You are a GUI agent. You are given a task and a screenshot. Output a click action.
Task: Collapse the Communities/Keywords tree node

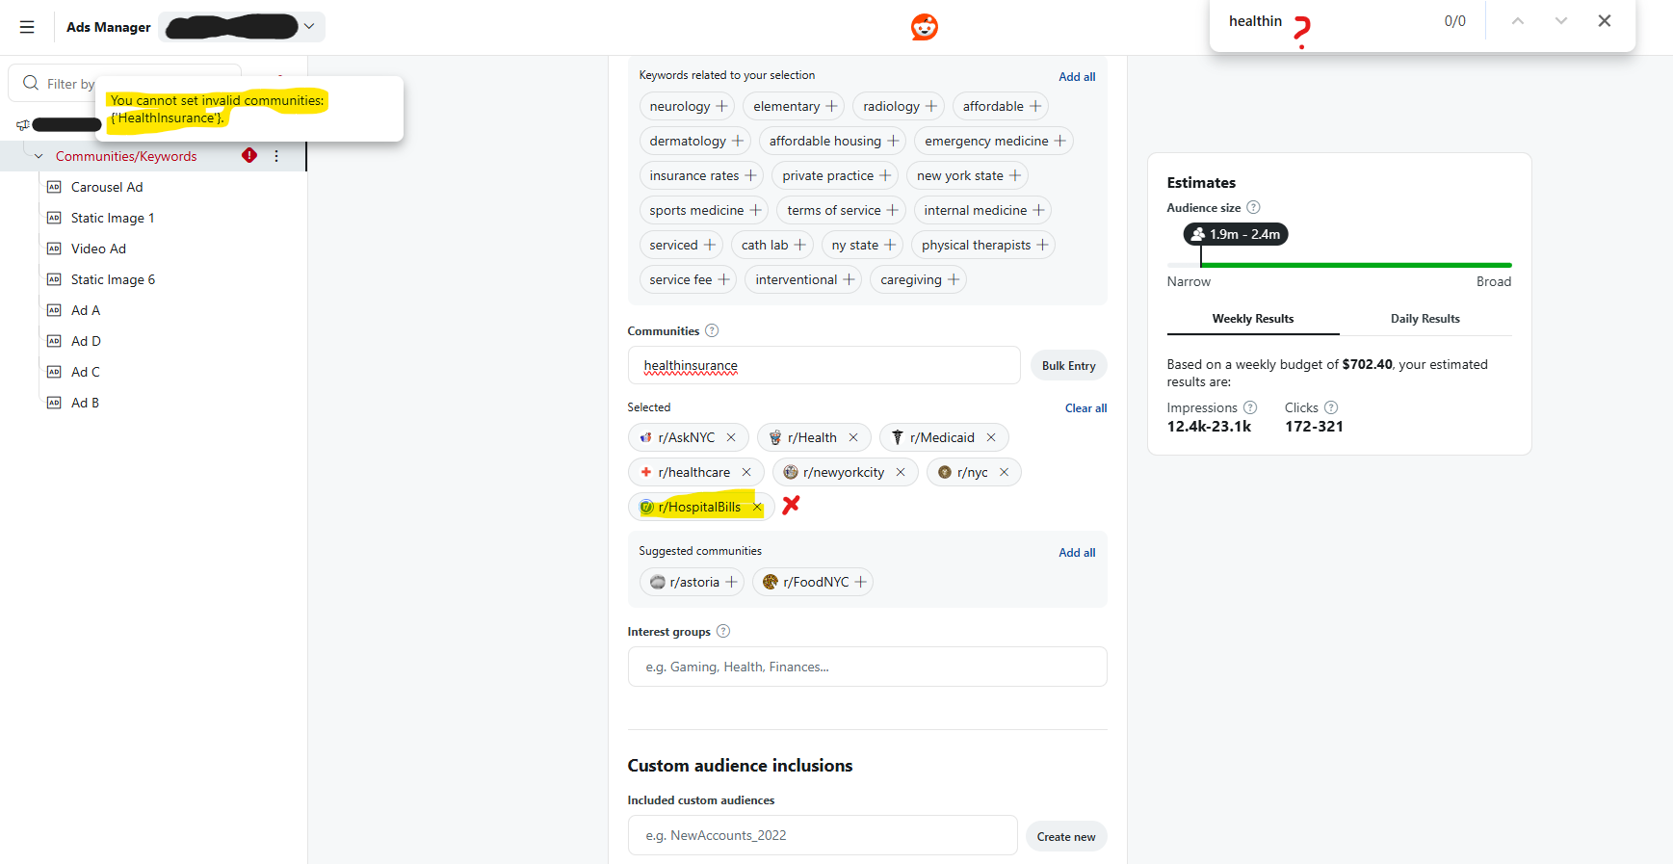click(x=39, y=156)
